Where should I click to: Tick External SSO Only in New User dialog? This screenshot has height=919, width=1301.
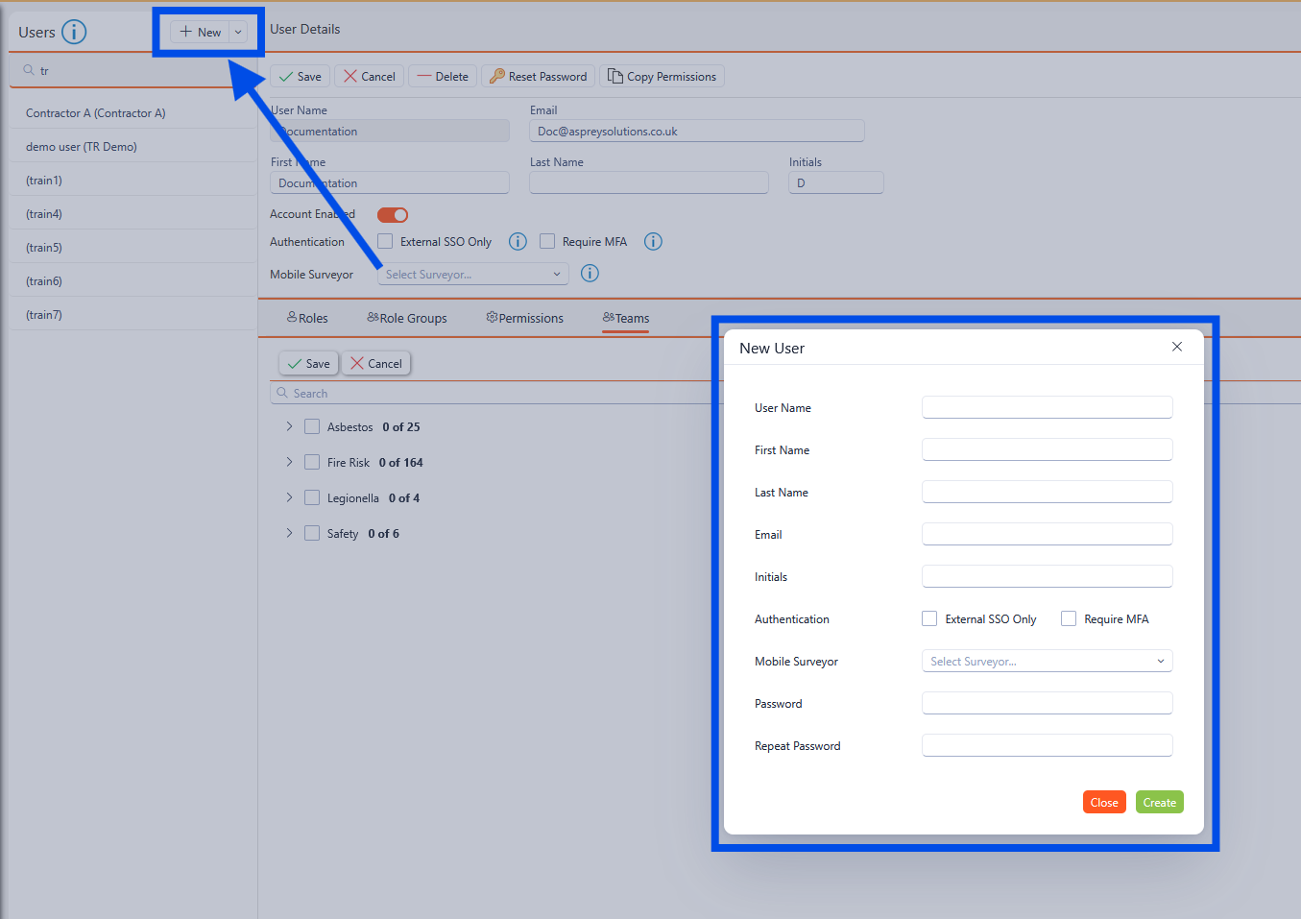point(929,619)
